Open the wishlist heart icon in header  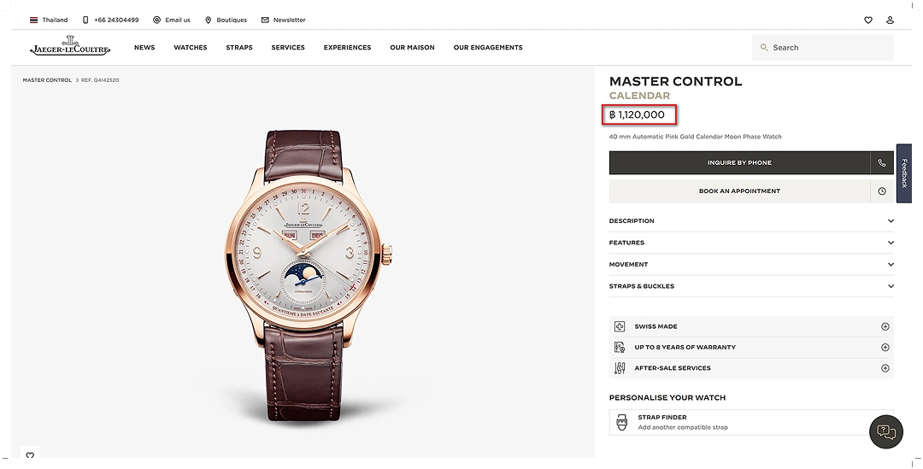[867, 20]
